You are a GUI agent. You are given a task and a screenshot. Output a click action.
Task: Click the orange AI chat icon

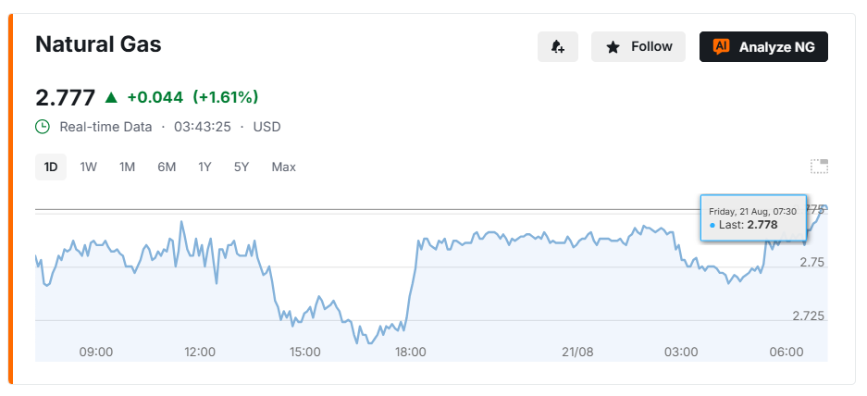point(721,46)
